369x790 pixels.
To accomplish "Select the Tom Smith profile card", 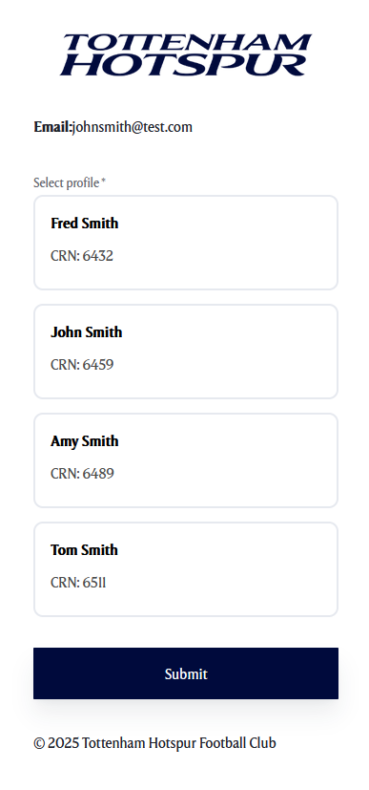I will click(186, 568).
